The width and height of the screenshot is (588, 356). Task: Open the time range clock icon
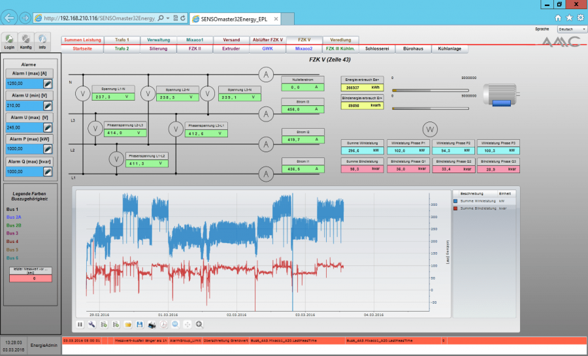[x=164, y=324]
